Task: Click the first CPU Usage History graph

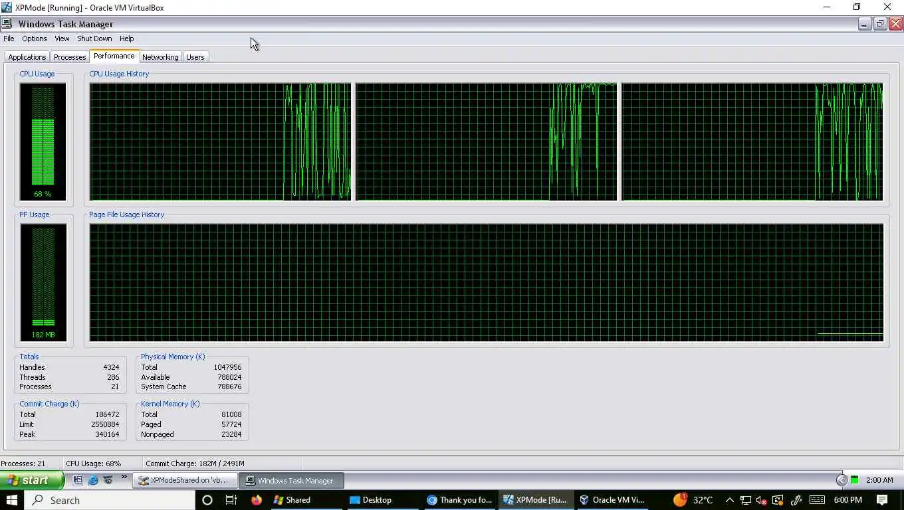Action: [220, 141]
